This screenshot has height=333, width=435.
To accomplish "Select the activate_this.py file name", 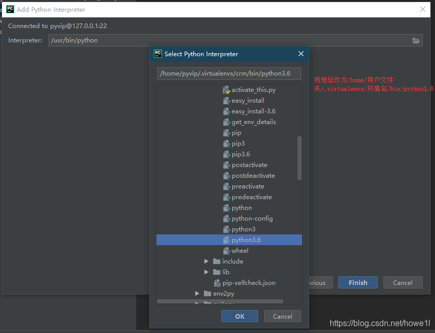I will tap(254, 90).
